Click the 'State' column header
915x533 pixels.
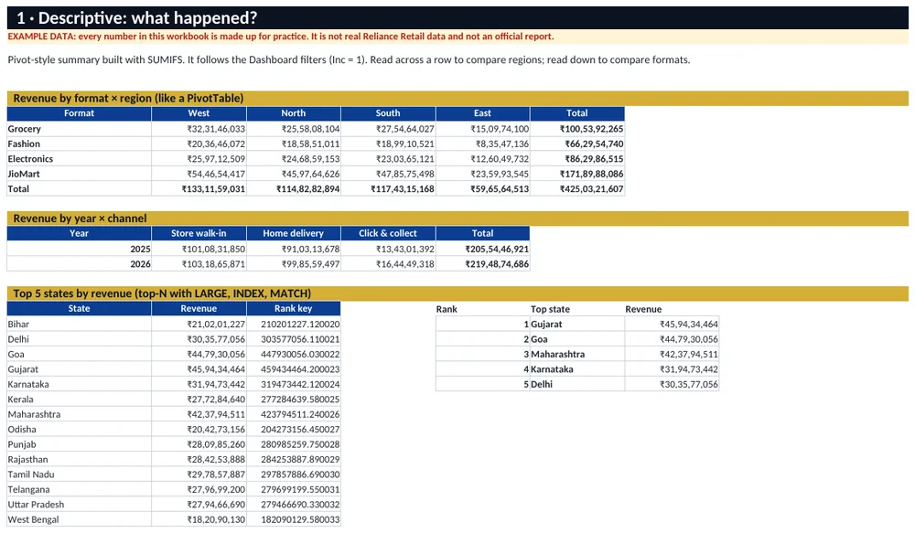click(x=79, y=308)
